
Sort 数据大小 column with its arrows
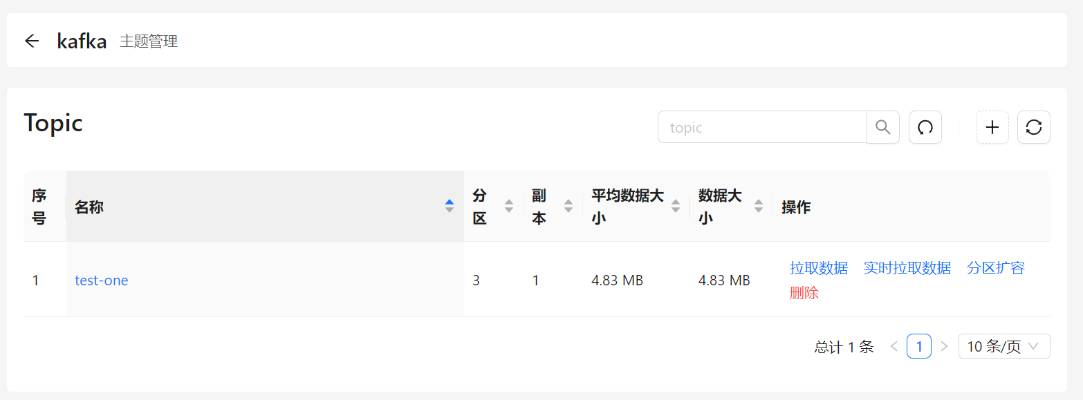(x=759, y=206)
